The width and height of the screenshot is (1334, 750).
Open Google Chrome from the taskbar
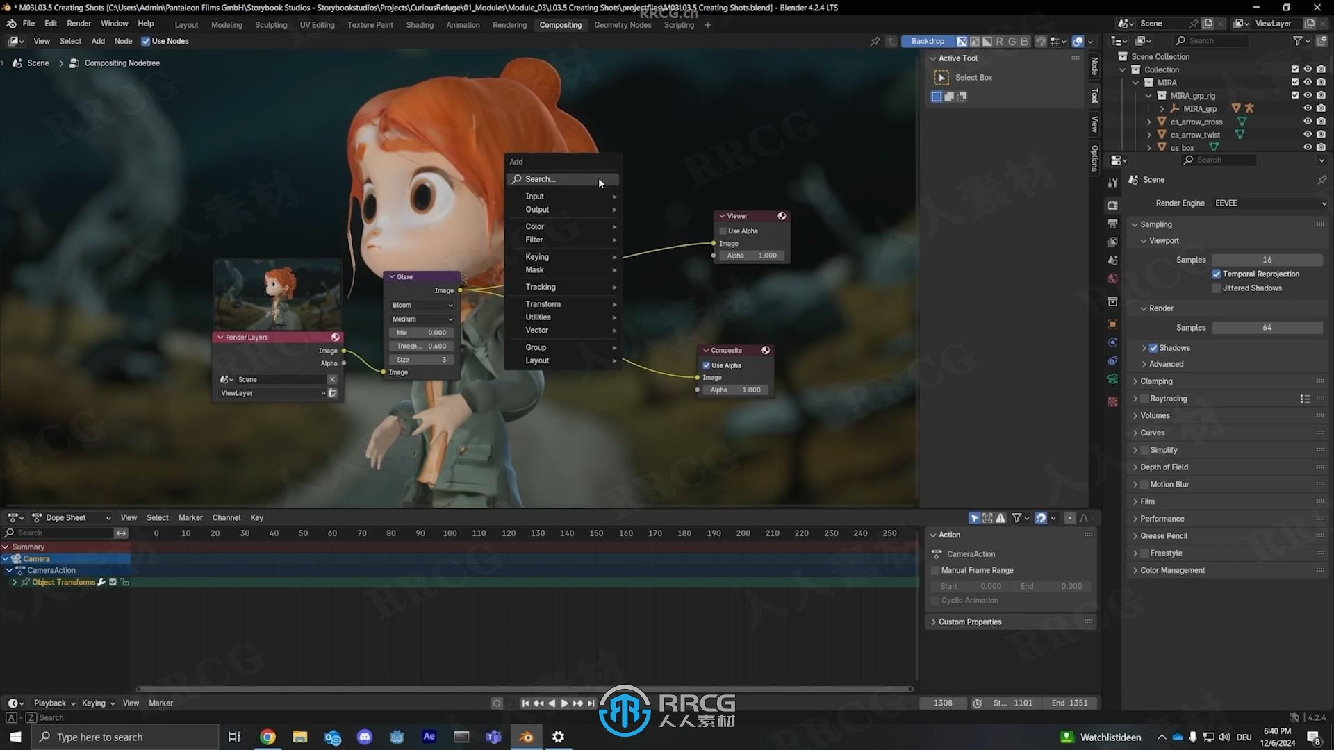267,737
